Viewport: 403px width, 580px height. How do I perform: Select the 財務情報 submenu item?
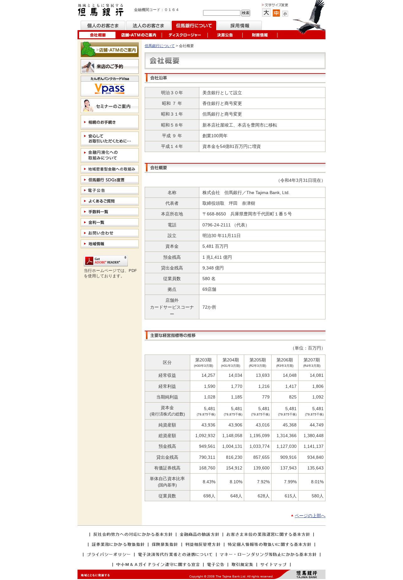click(x=260, y=35)
